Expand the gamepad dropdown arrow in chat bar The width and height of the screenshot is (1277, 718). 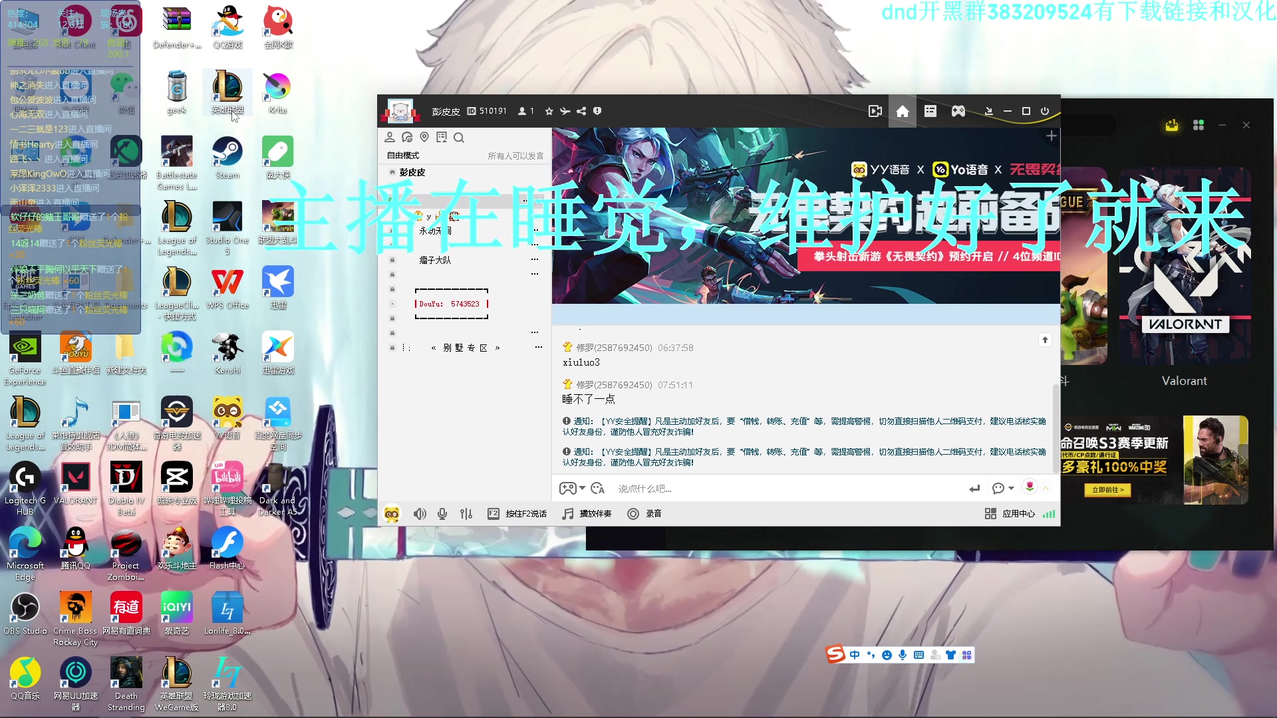(583, 489)
